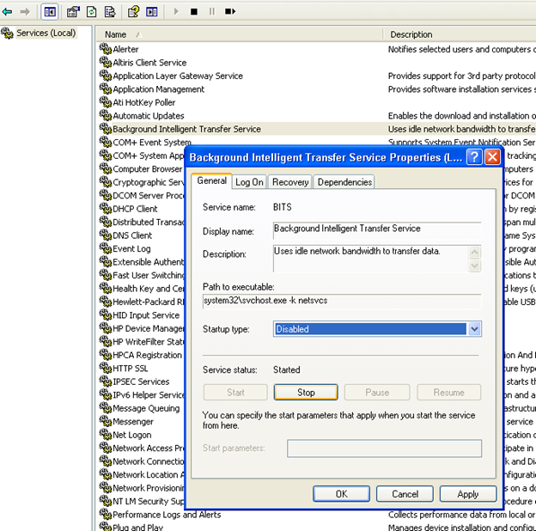The image size is (536, 531).
Task: Click the Description box scroll down arrow
Action: [474, 265]
